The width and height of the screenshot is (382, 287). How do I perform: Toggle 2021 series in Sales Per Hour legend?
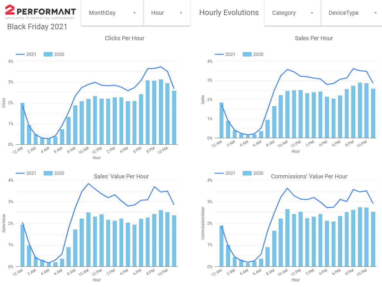coord(225,54)
